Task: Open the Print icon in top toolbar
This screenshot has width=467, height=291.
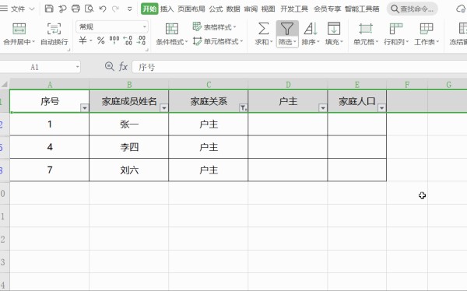Action: pyautogui.click(x=75, y=9)
